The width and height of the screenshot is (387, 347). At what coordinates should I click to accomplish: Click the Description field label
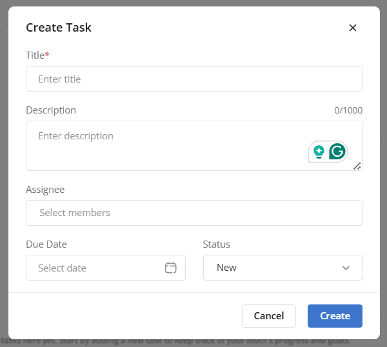pos(51,110)
